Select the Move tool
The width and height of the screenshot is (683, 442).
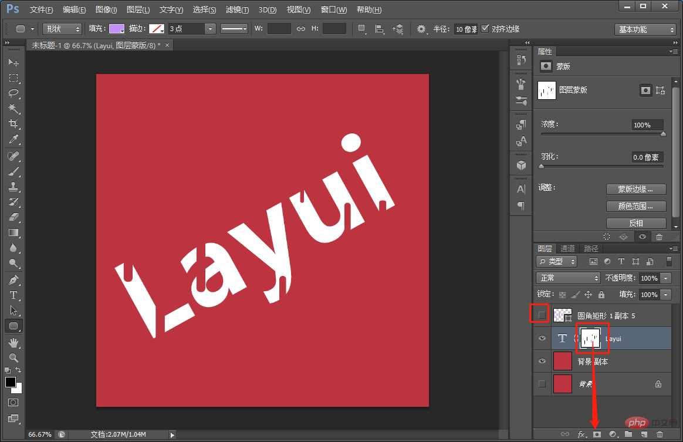click(x=13, y=62)
